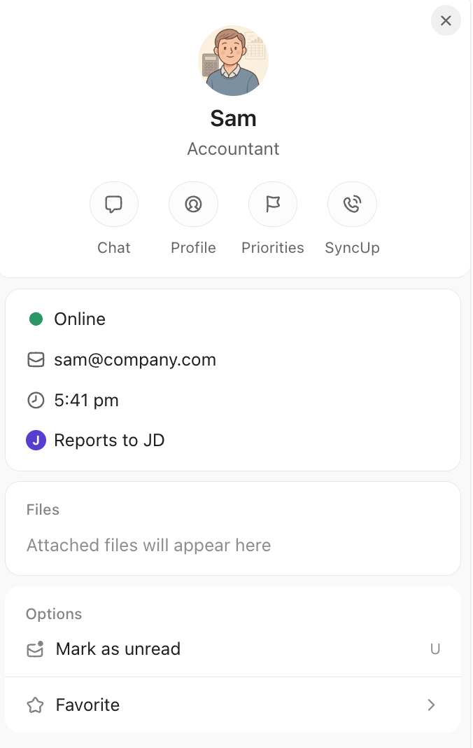The image size is (473, 748).
Task: Click the Options section header
Action: click(x=54, y=614)
